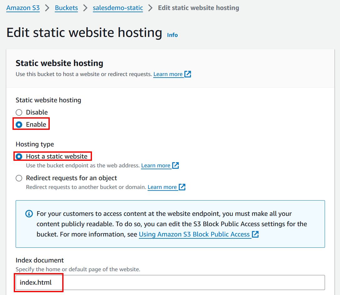Click the external link icon beside first Learn more
Viewport: 340px width, 295px height.
pos(187,74)
